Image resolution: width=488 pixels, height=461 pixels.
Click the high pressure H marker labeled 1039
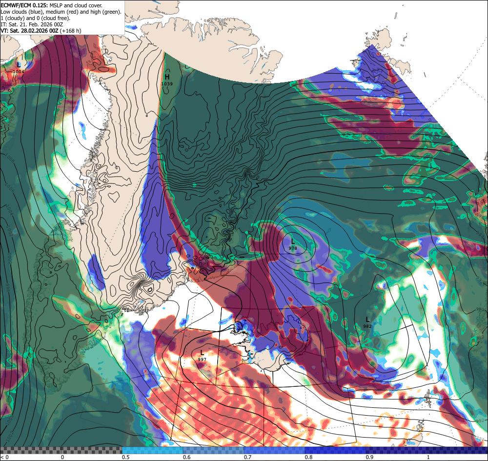(x=167, y=77)
